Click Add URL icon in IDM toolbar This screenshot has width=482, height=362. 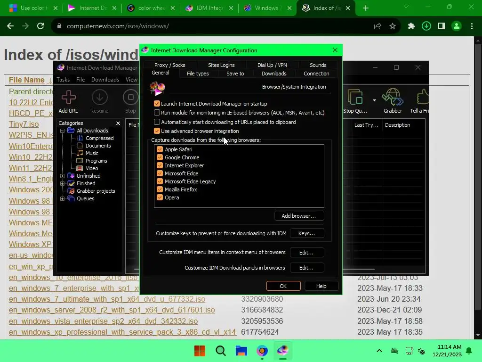[68, 98]
